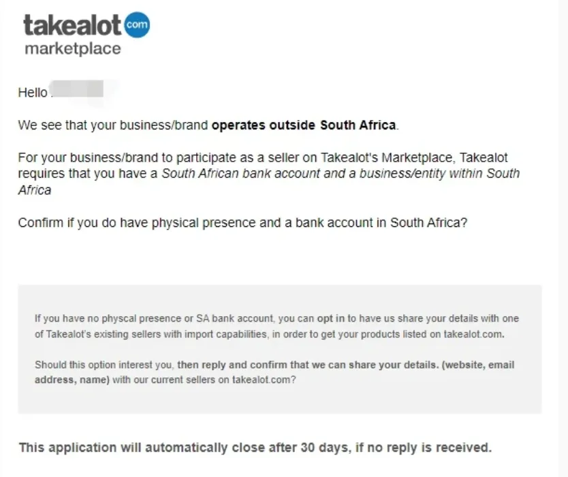This screenshot has height=477, width=568.
Task: Select bold text "operates outside South Africa"
Action: 304,125
